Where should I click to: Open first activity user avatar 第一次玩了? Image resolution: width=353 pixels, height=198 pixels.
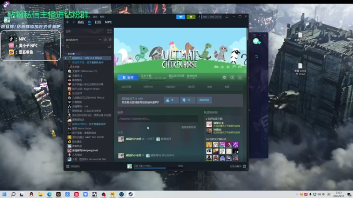tap(121, 139)
